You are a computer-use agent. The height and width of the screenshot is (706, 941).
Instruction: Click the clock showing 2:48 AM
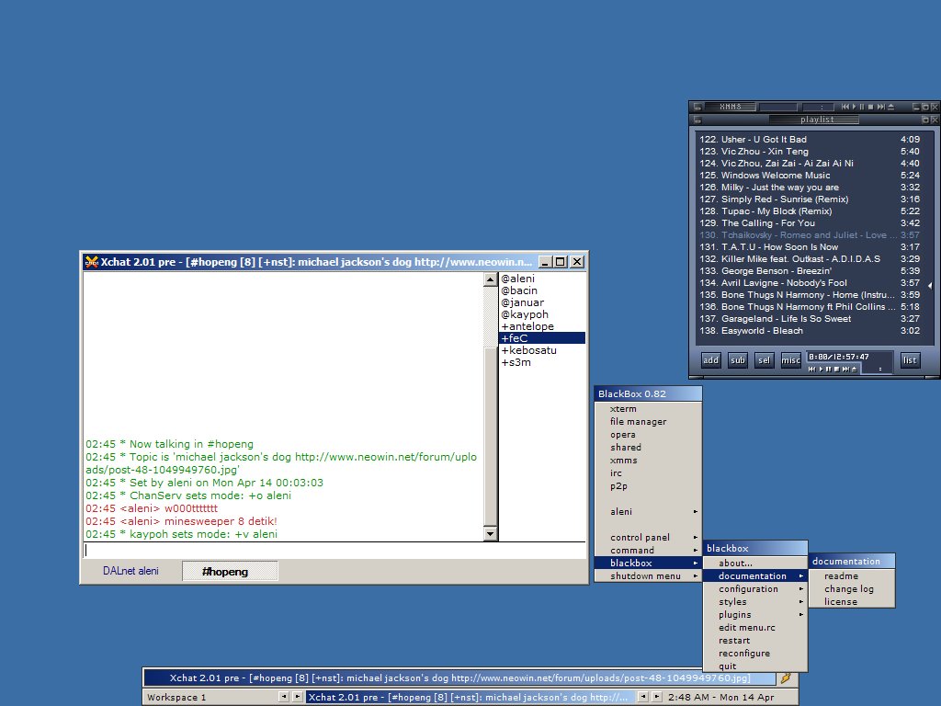(x=720, y=697)
